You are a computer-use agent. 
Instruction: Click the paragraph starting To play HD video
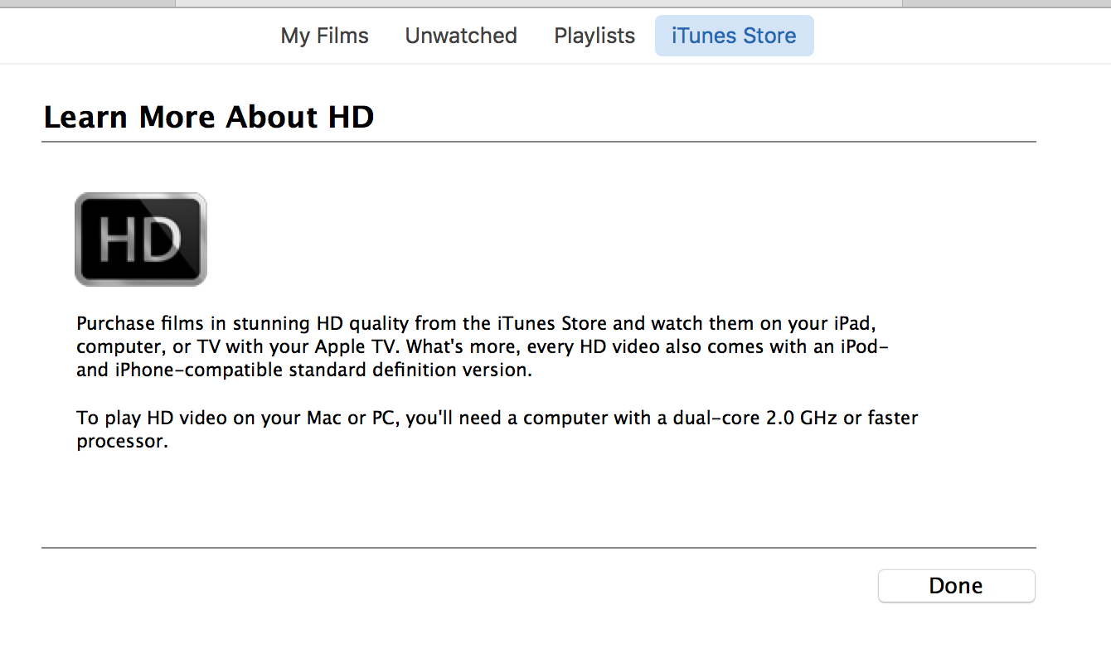pyautogui.click(x=497, y=429)
